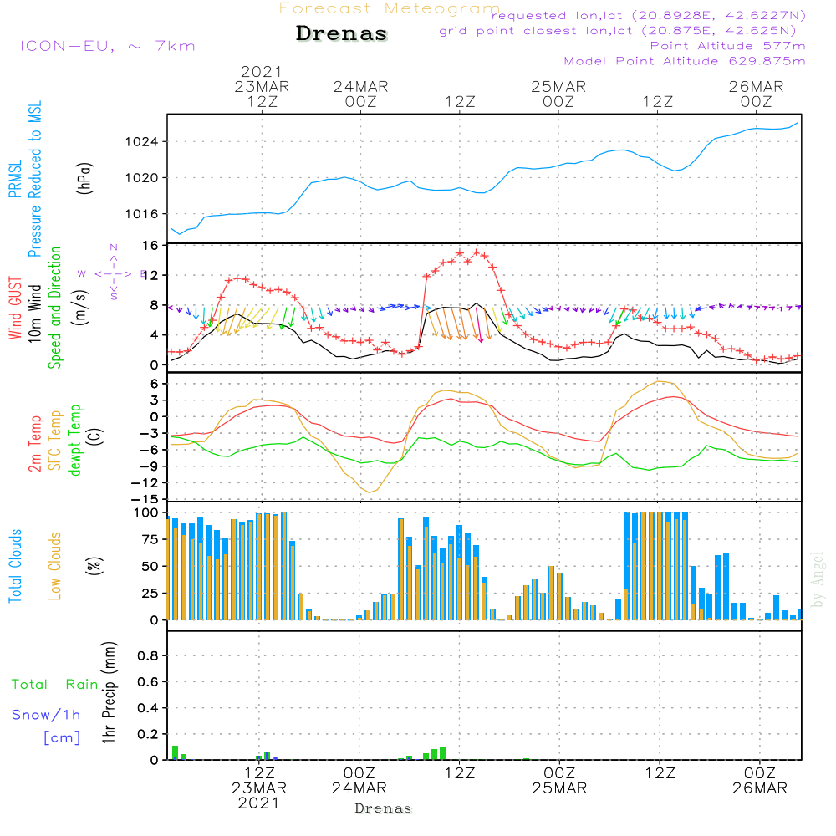Click the 'Snow/1h' blue legend label
The width and height of the screenshot is (836, 836).
pos(46,715)
